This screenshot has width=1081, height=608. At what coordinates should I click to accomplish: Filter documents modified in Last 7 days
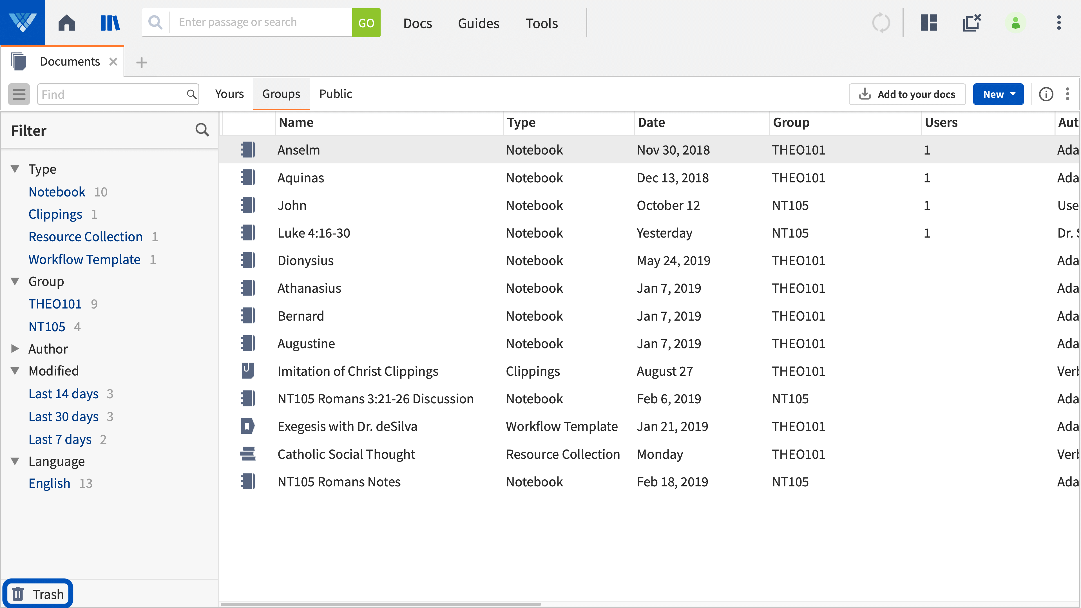(x=60, y=439)
